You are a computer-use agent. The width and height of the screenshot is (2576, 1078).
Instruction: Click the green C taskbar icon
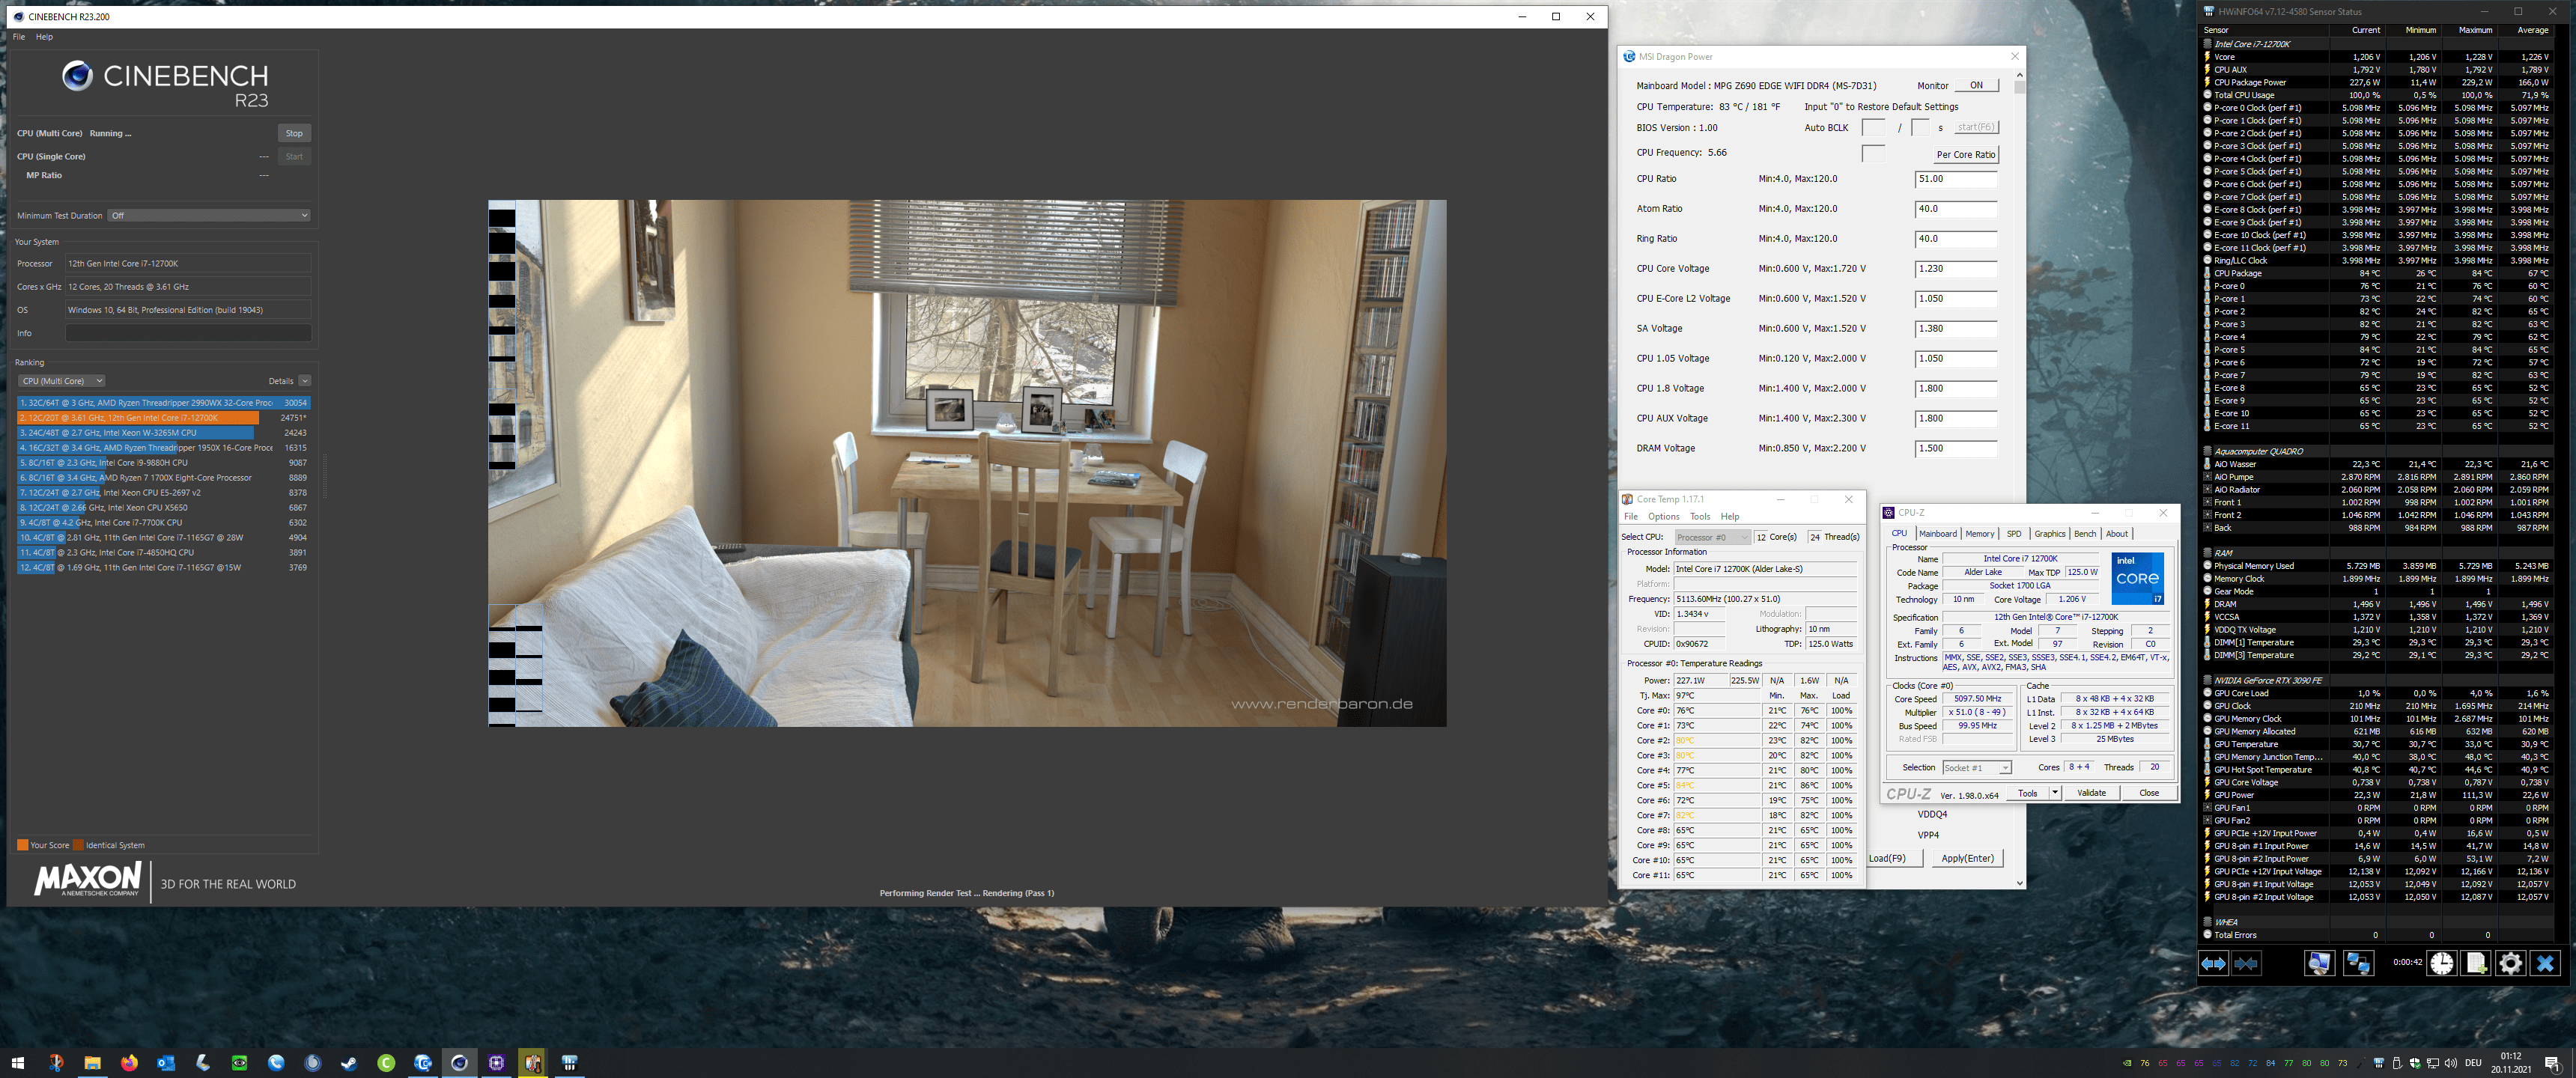386,1063
